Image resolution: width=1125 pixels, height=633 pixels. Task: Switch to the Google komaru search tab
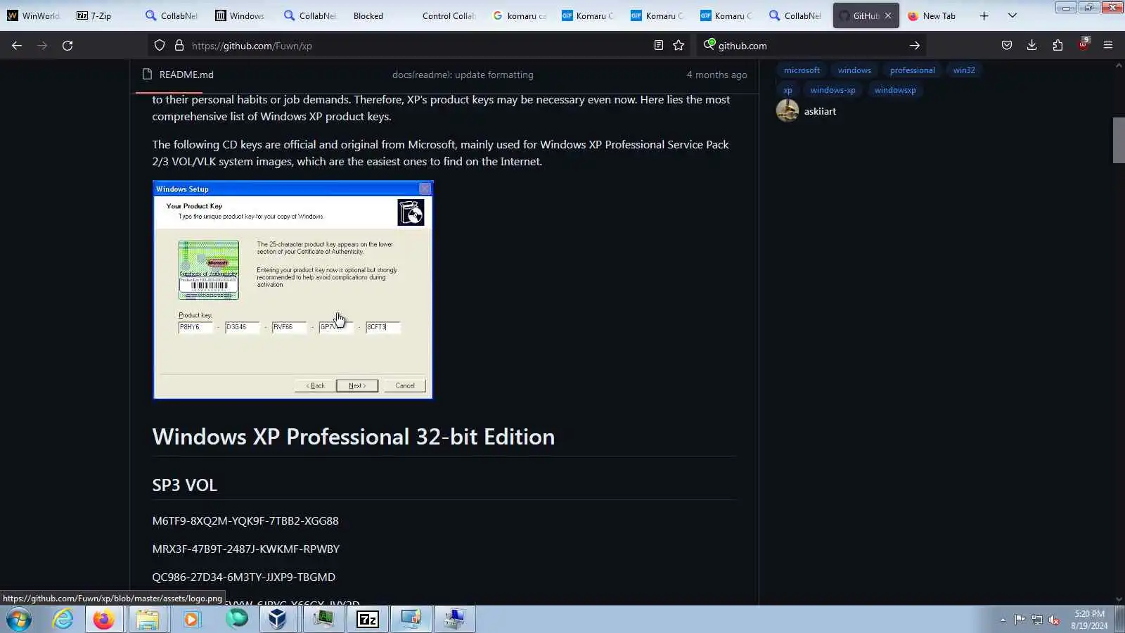point(520,15)
